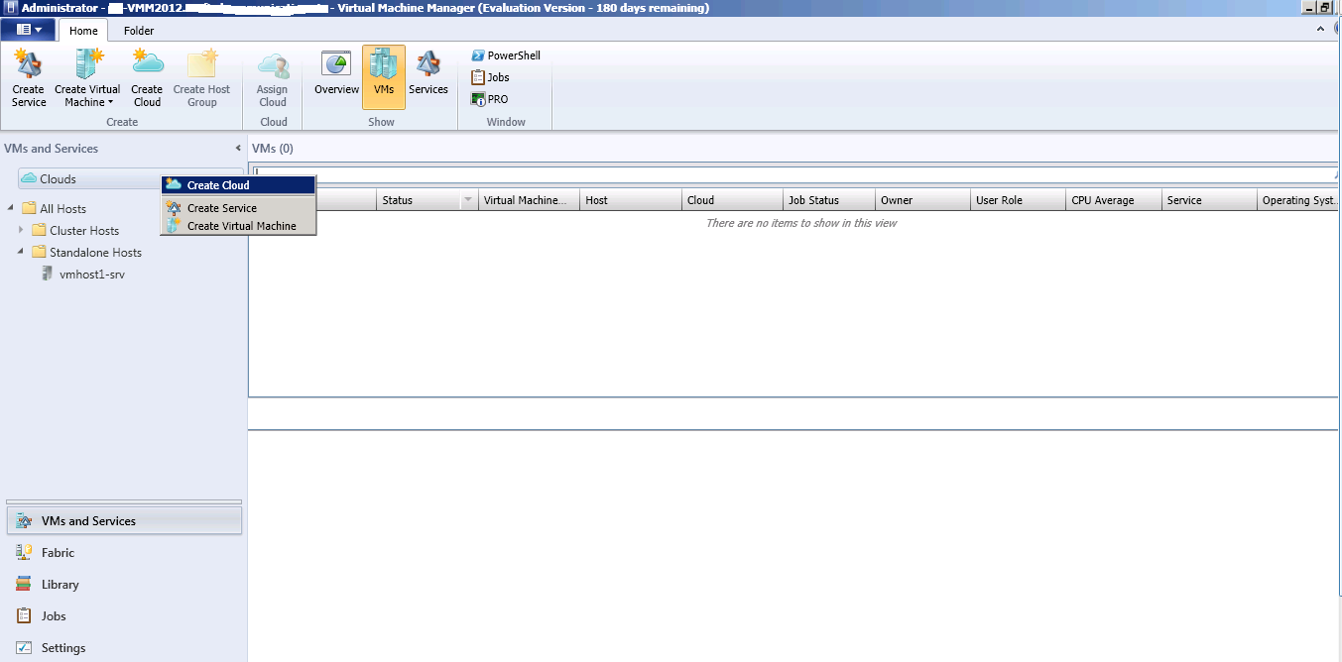Collapse the Standalone Hosts node
1342x662 pixels.
coord(22,252)
